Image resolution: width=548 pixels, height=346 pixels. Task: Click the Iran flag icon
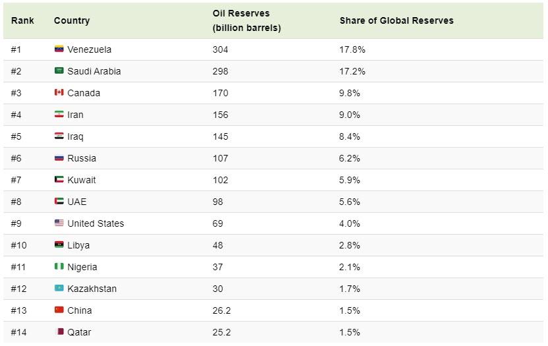click(59, 115)
